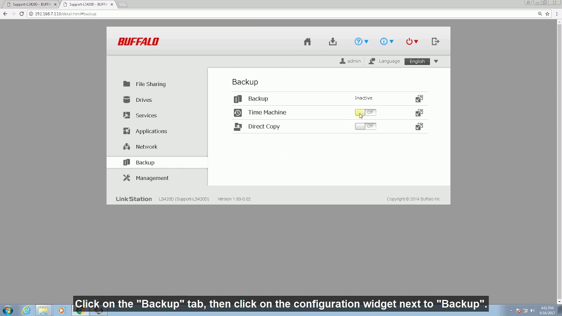This screenshot has width=562, height=316.
Task: Click the Backup row icon
Action: pos(238,99)
